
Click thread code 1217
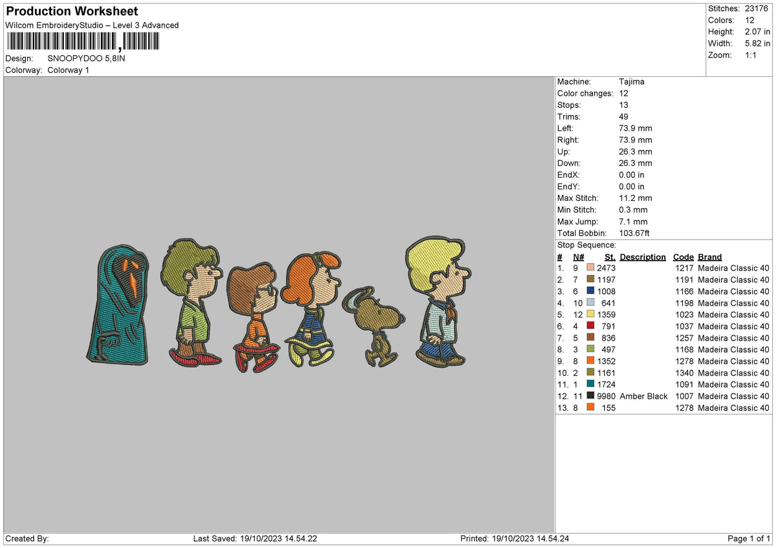[x=684, y=268]
